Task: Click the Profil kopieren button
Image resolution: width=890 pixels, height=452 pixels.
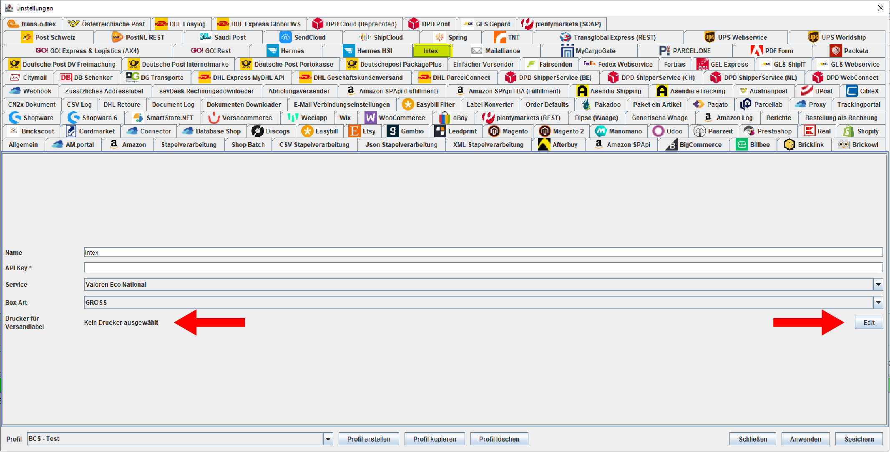Action: point(435,439)
